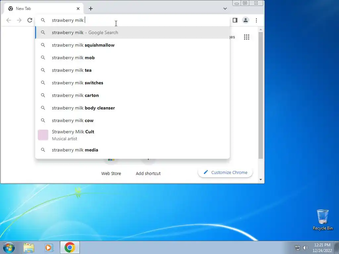Open the Windows Start menu
Image resolution: width=339 pixels, height=254 pixels.
pyautogui.click(x=9, y=247)
